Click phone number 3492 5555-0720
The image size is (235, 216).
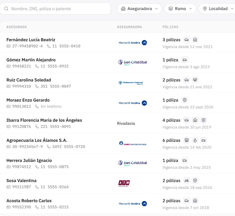[69, 147]
